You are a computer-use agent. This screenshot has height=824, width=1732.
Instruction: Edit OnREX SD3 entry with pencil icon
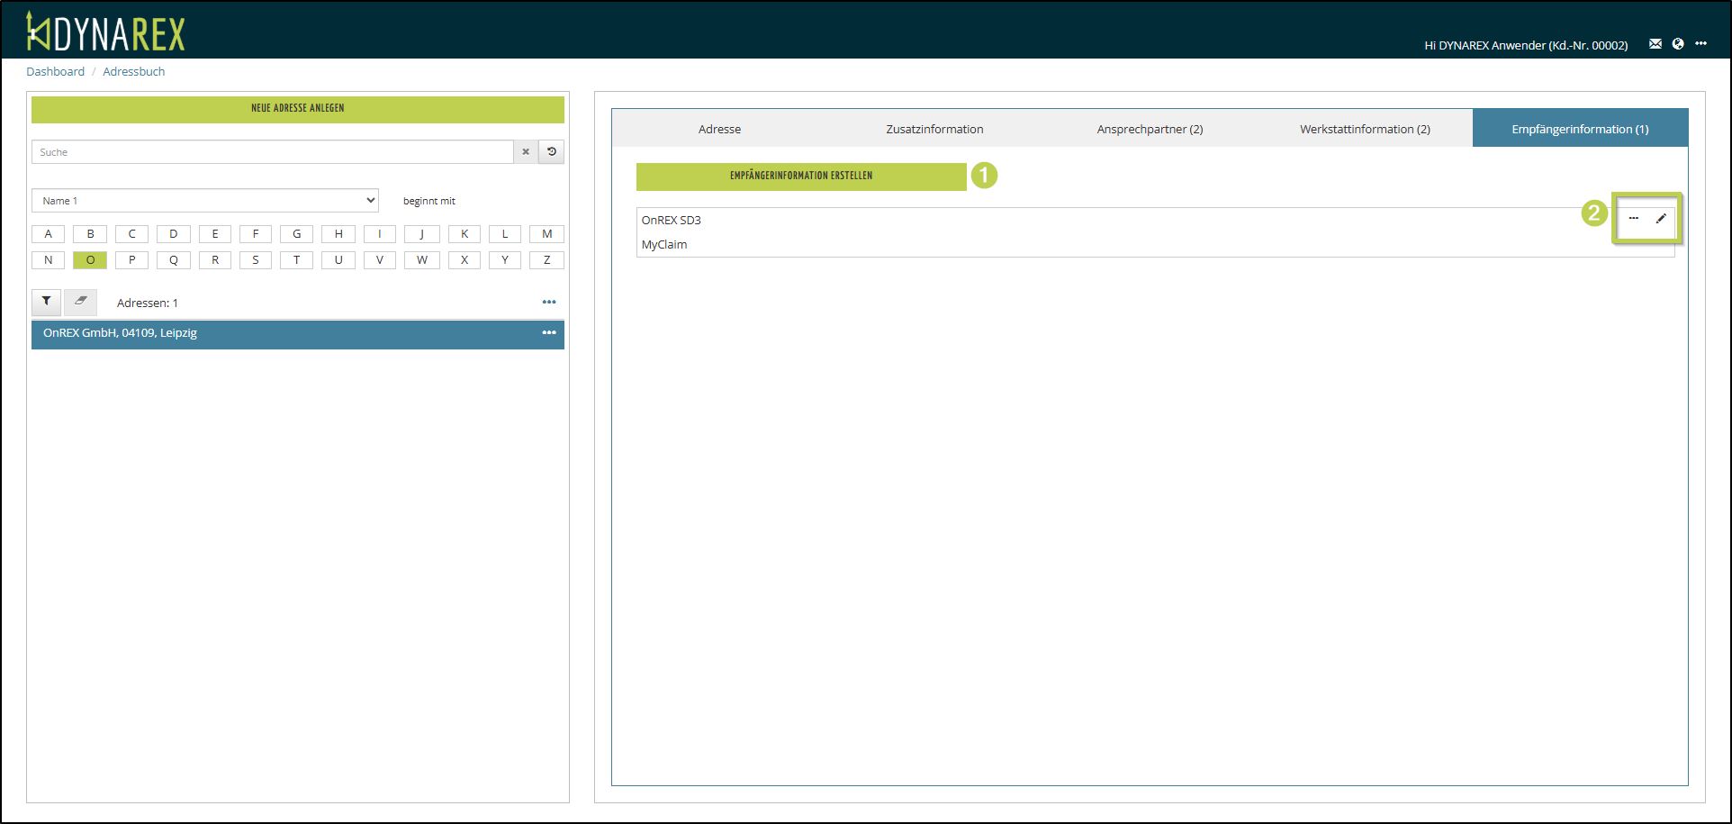[1661, 219]
